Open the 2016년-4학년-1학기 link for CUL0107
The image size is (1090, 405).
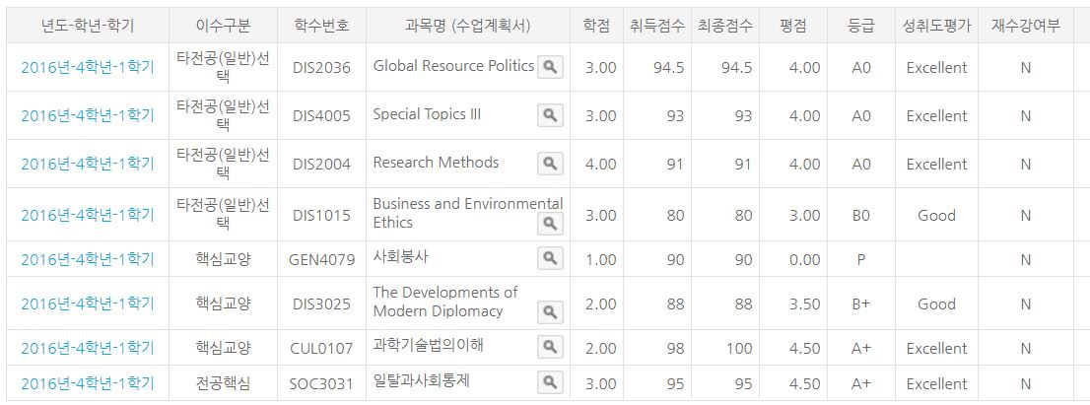pyautogui.click(x=88, y=349)
